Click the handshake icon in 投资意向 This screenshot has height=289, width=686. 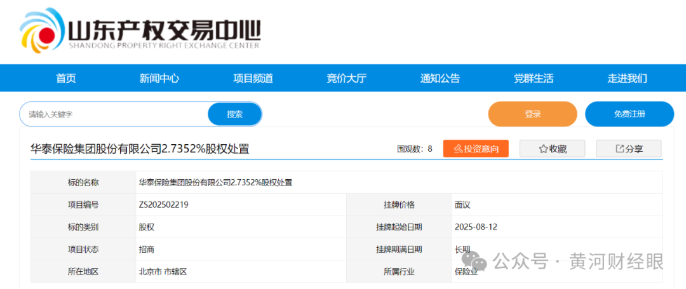point(459,149)
